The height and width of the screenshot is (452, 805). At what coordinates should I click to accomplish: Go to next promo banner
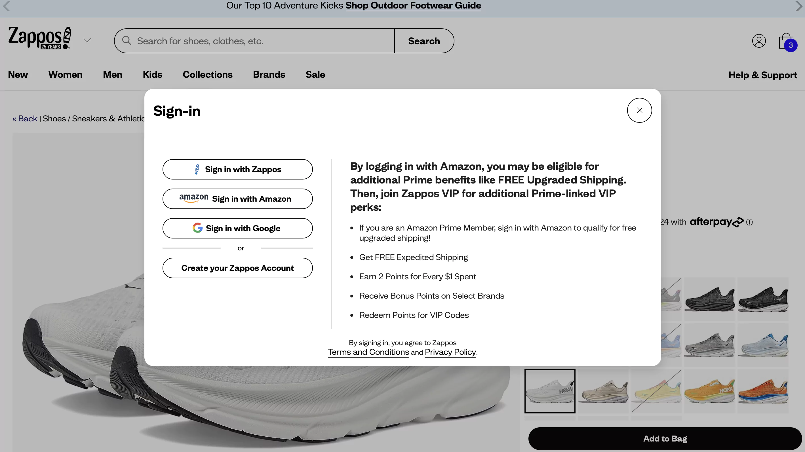(798, 6)
